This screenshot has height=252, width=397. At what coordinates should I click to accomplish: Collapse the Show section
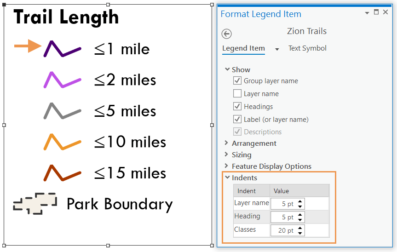pos(227,69)
